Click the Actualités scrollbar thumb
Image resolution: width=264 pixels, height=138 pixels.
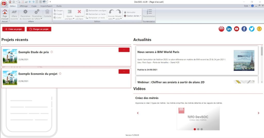coord(262,51)
